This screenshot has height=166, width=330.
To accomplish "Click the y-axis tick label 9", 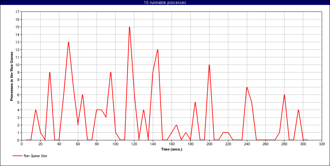I will pyautogui.click(x=18, y=72).
